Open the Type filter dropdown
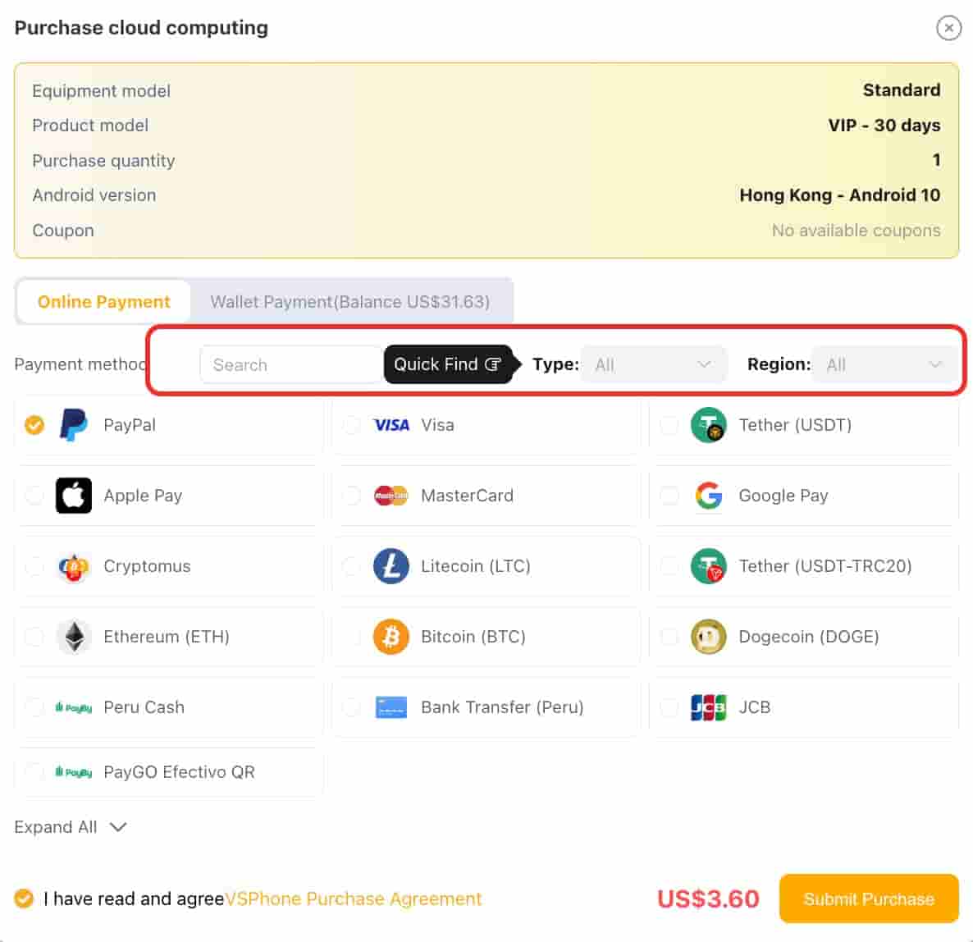 [654, 364]
